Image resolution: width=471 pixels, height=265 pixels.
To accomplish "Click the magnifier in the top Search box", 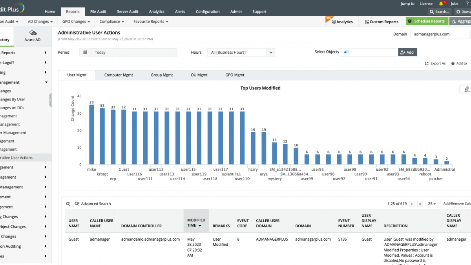I will coord(432,12).
